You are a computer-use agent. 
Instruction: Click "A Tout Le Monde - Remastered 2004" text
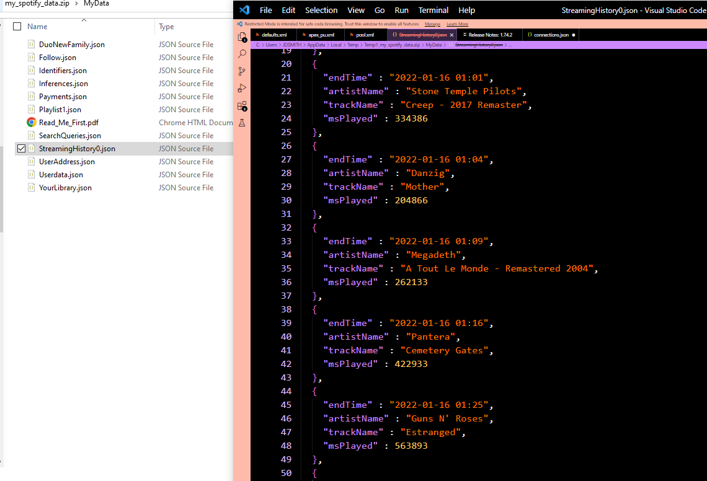coord(497,268)
